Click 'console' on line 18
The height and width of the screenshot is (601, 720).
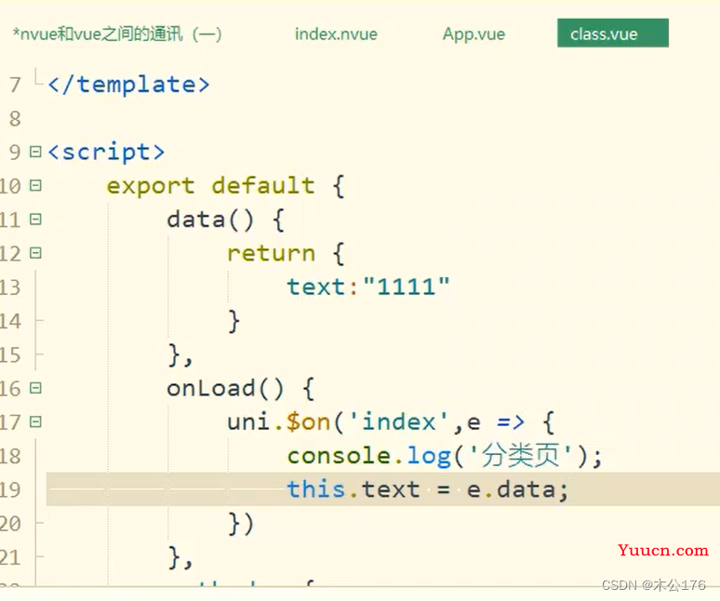[x=339, y=456]
